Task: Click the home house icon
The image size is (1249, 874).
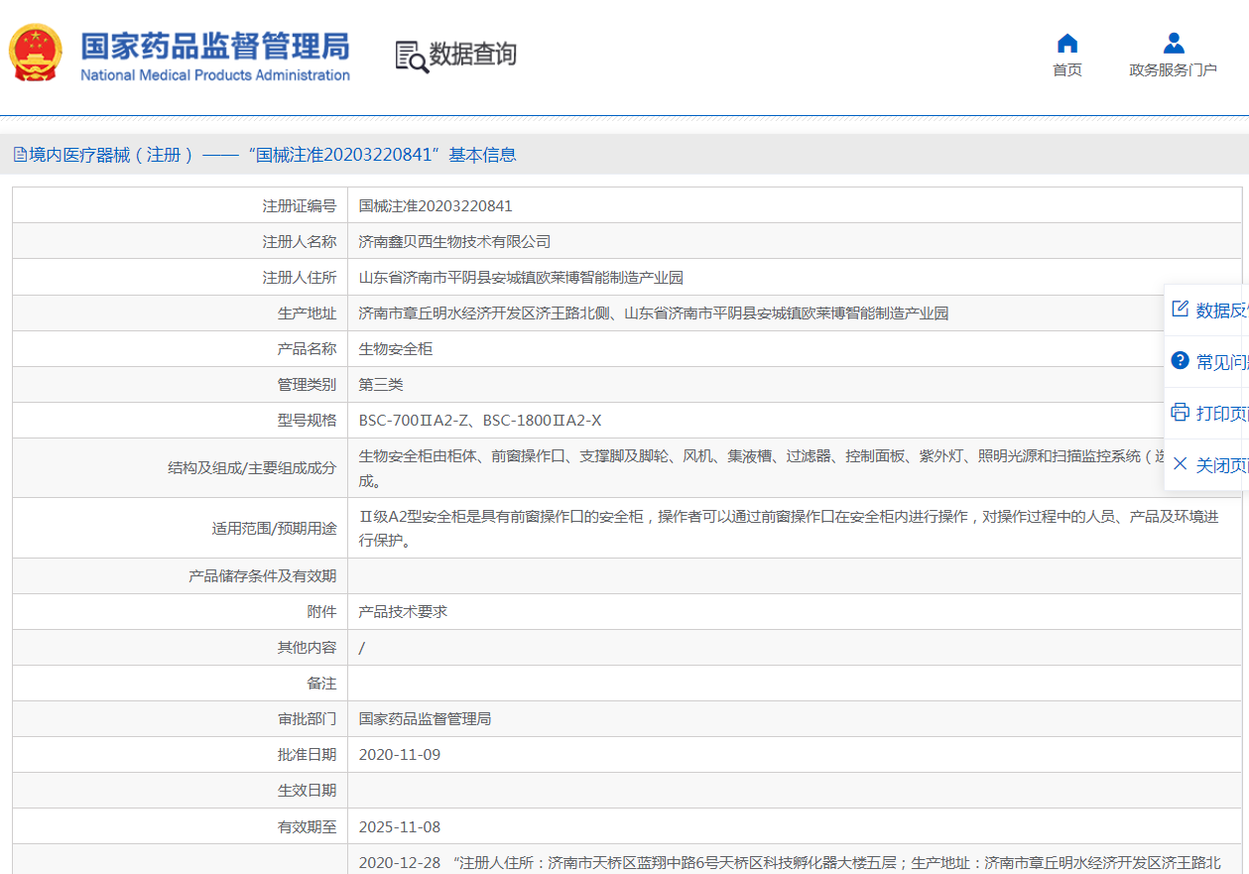Action: [x=1067, y=43]
